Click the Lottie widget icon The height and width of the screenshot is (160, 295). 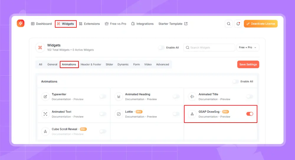tap(119, 114)
